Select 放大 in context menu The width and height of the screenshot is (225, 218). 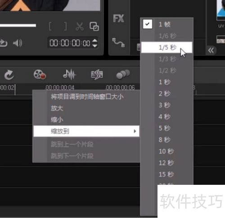click(57, 108)
